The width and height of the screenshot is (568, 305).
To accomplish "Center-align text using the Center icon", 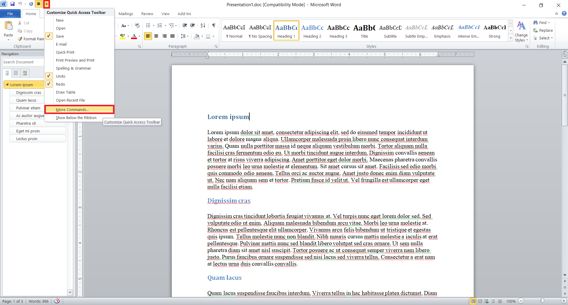I will click(156, 36).
